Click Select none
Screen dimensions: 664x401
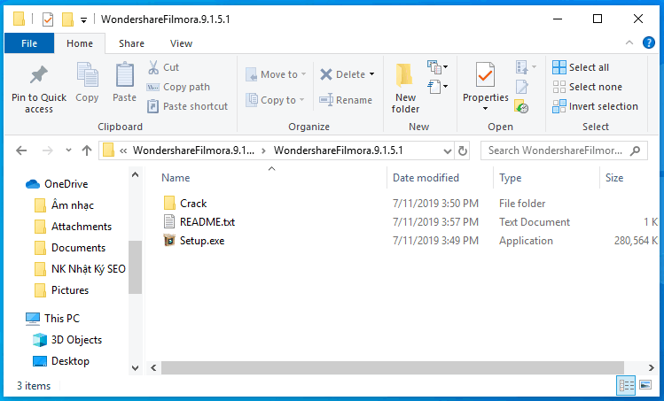[588, 87]
